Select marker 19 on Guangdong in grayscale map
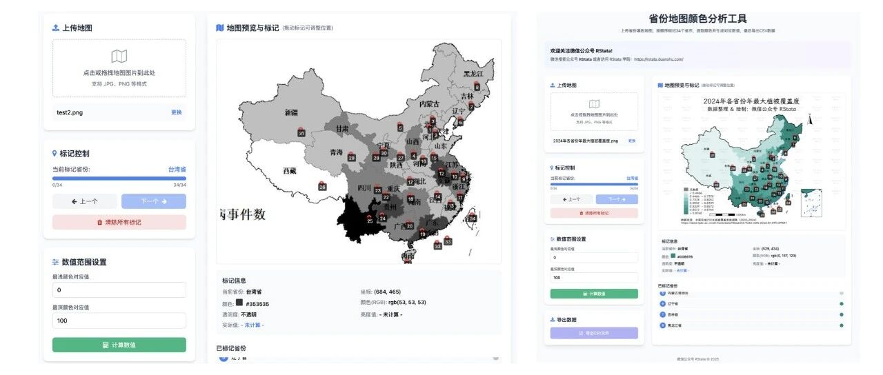 tap(422, 234)
